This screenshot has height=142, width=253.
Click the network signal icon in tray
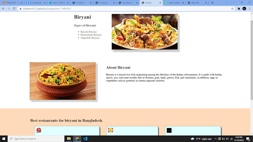pos(231,139)
